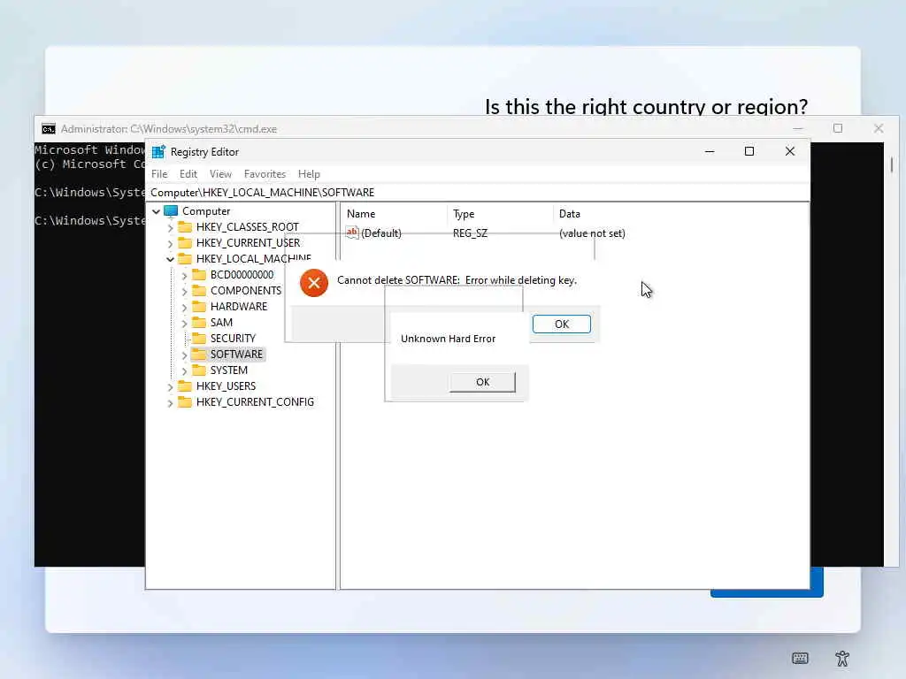This screenshot has height=679, width=906.
Task: Select the COMPONENTS folder icon
Action: 199,290
